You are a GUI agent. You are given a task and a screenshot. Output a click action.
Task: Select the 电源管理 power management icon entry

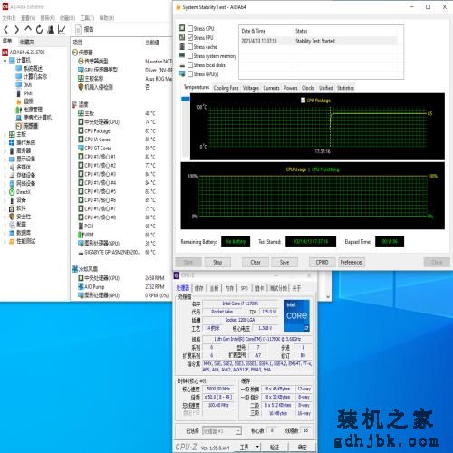coord(19,110)
